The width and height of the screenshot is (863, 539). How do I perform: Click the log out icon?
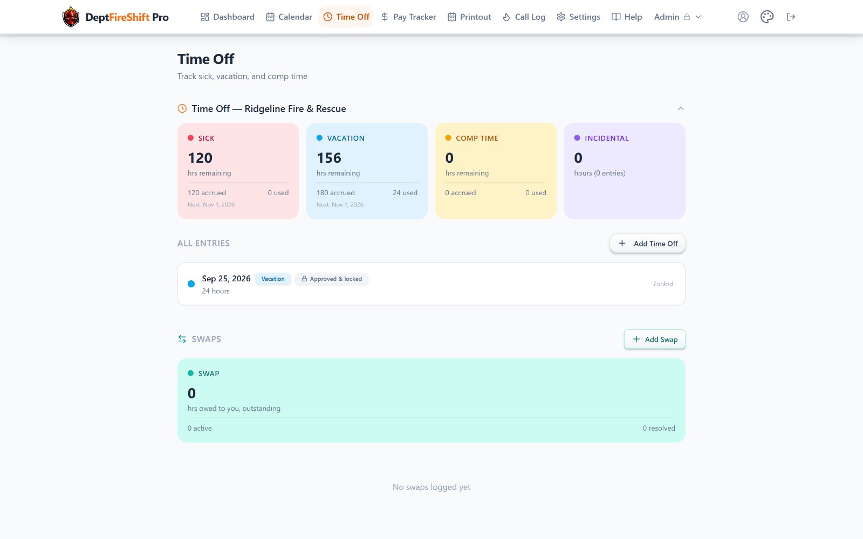point(791,17)
